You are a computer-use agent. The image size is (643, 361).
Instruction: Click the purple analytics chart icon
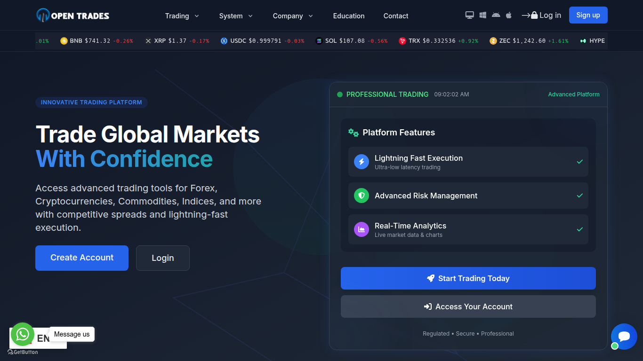point(362,229)
